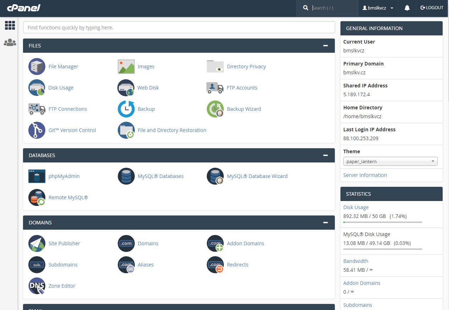Open the Server Information link
This screenshot has width=449, height=310.
click(365, 175)
